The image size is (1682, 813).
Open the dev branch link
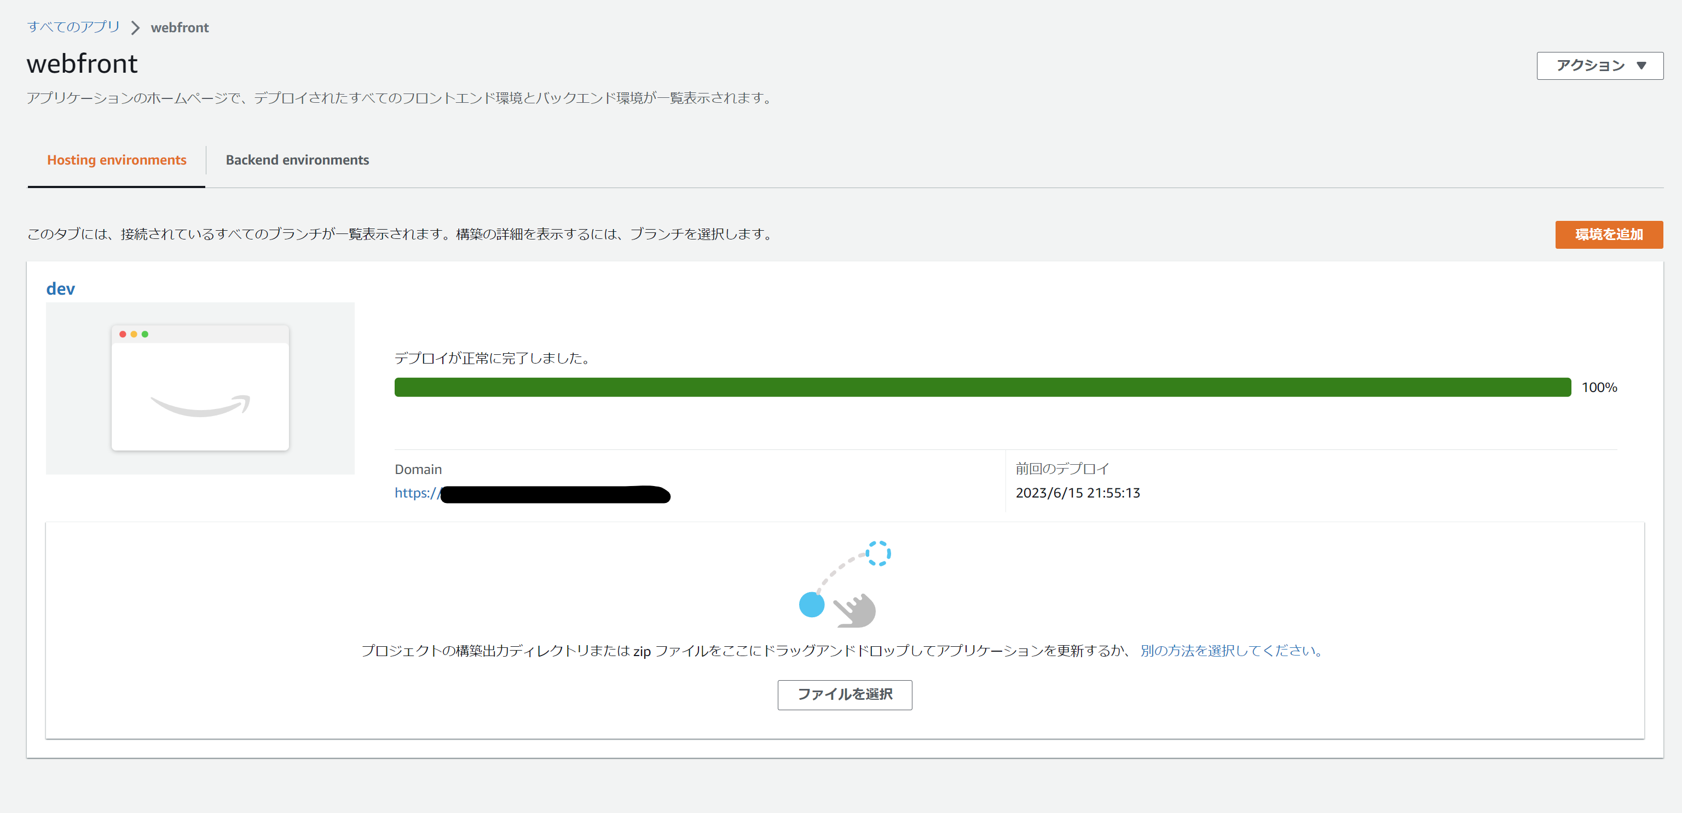[x=60, y=289]
